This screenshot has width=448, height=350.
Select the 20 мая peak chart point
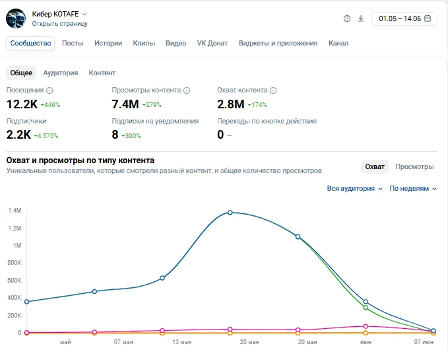230,213
